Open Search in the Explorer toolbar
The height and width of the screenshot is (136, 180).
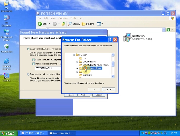[x=74, y=24]
